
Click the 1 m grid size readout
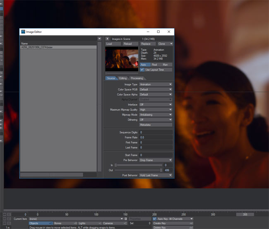8,227
